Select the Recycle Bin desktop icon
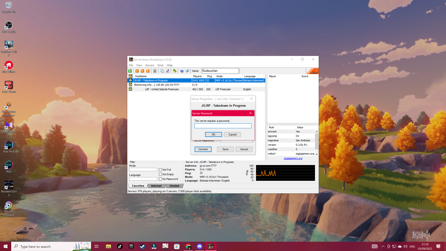 [9, 7]
